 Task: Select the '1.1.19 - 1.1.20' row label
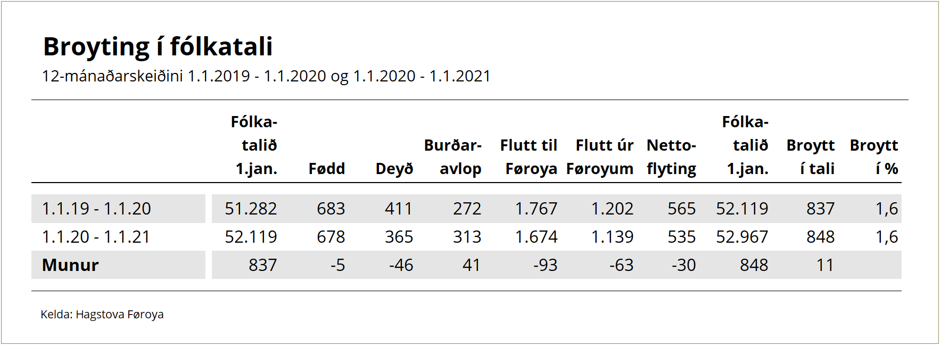pyautogui.click(x=96, y=209)
